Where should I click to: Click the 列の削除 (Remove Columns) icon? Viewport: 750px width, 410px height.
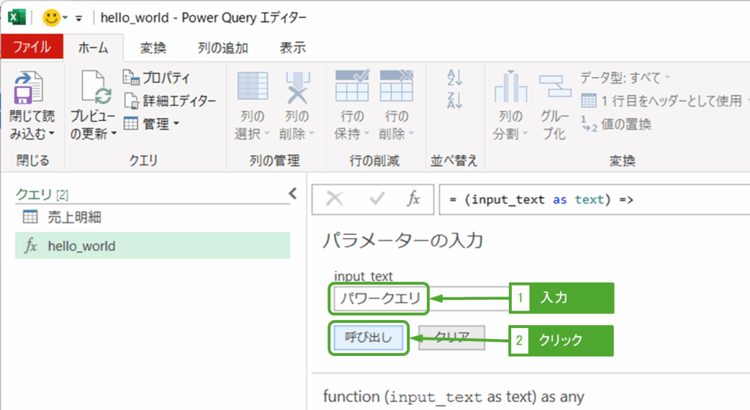pyautogui.click(x=298, y=88)
